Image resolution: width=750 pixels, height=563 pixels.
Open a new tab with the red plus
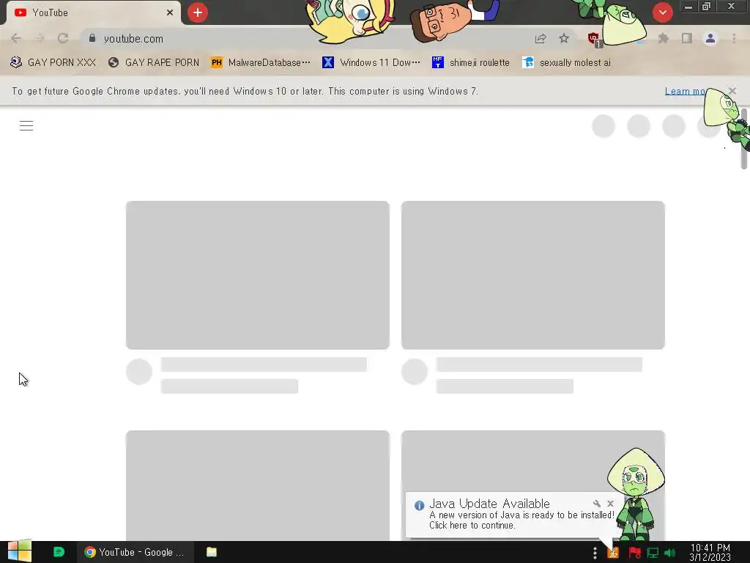point(198,12)
